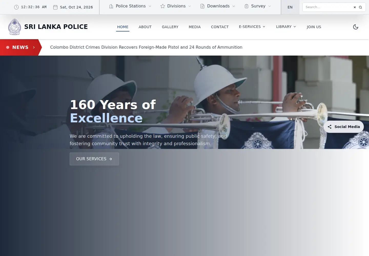Click the Our Services button
This screenshot has width=369, height=256.
pyautogui.click(x=94, y=159)
